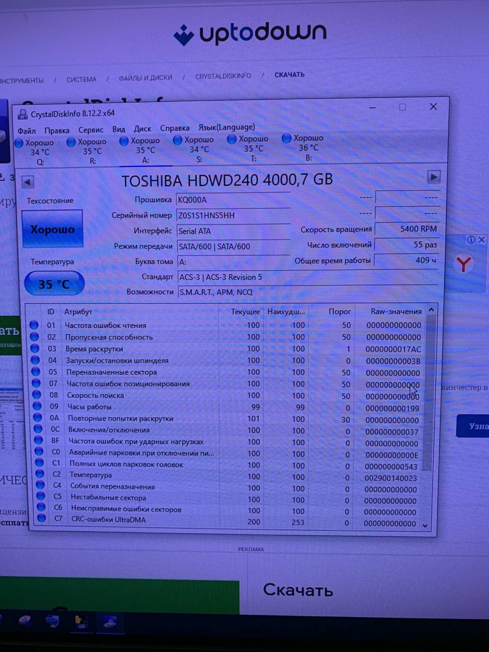Click the 409 ч power-on hours value
The image size is (489, 652).
click(x=407, y=260)
